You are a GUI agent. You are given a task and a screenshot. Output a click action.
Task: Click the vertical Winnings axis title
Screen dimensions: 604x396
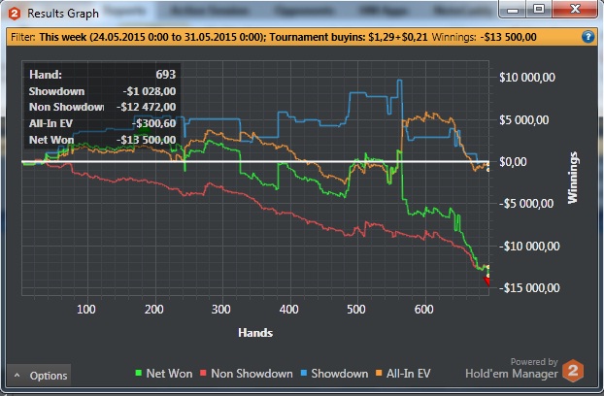(573, 178)
